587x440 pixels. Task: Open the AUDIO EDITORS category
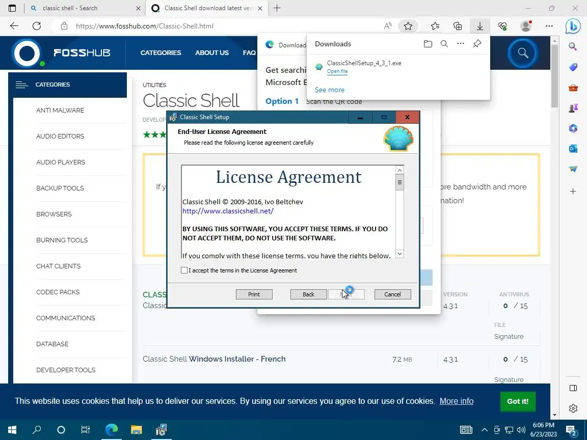click(60, 136)
